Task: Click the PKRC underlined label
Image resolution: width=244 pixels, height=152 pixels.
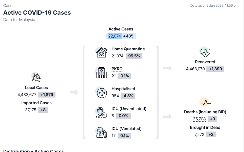Action: coord(117,69)
